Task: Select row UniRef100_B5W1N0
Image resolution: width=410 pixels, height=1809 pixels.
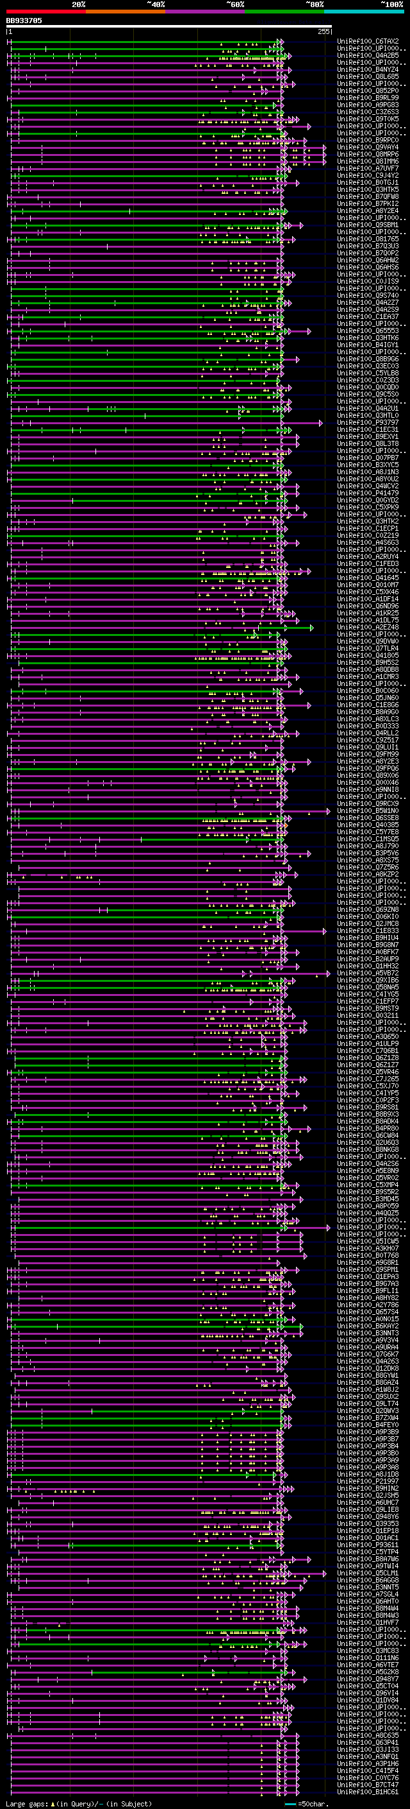Action: (368, 811)
